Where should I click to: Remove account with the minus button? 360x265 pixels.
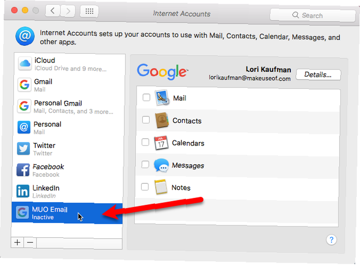(30, 242)
